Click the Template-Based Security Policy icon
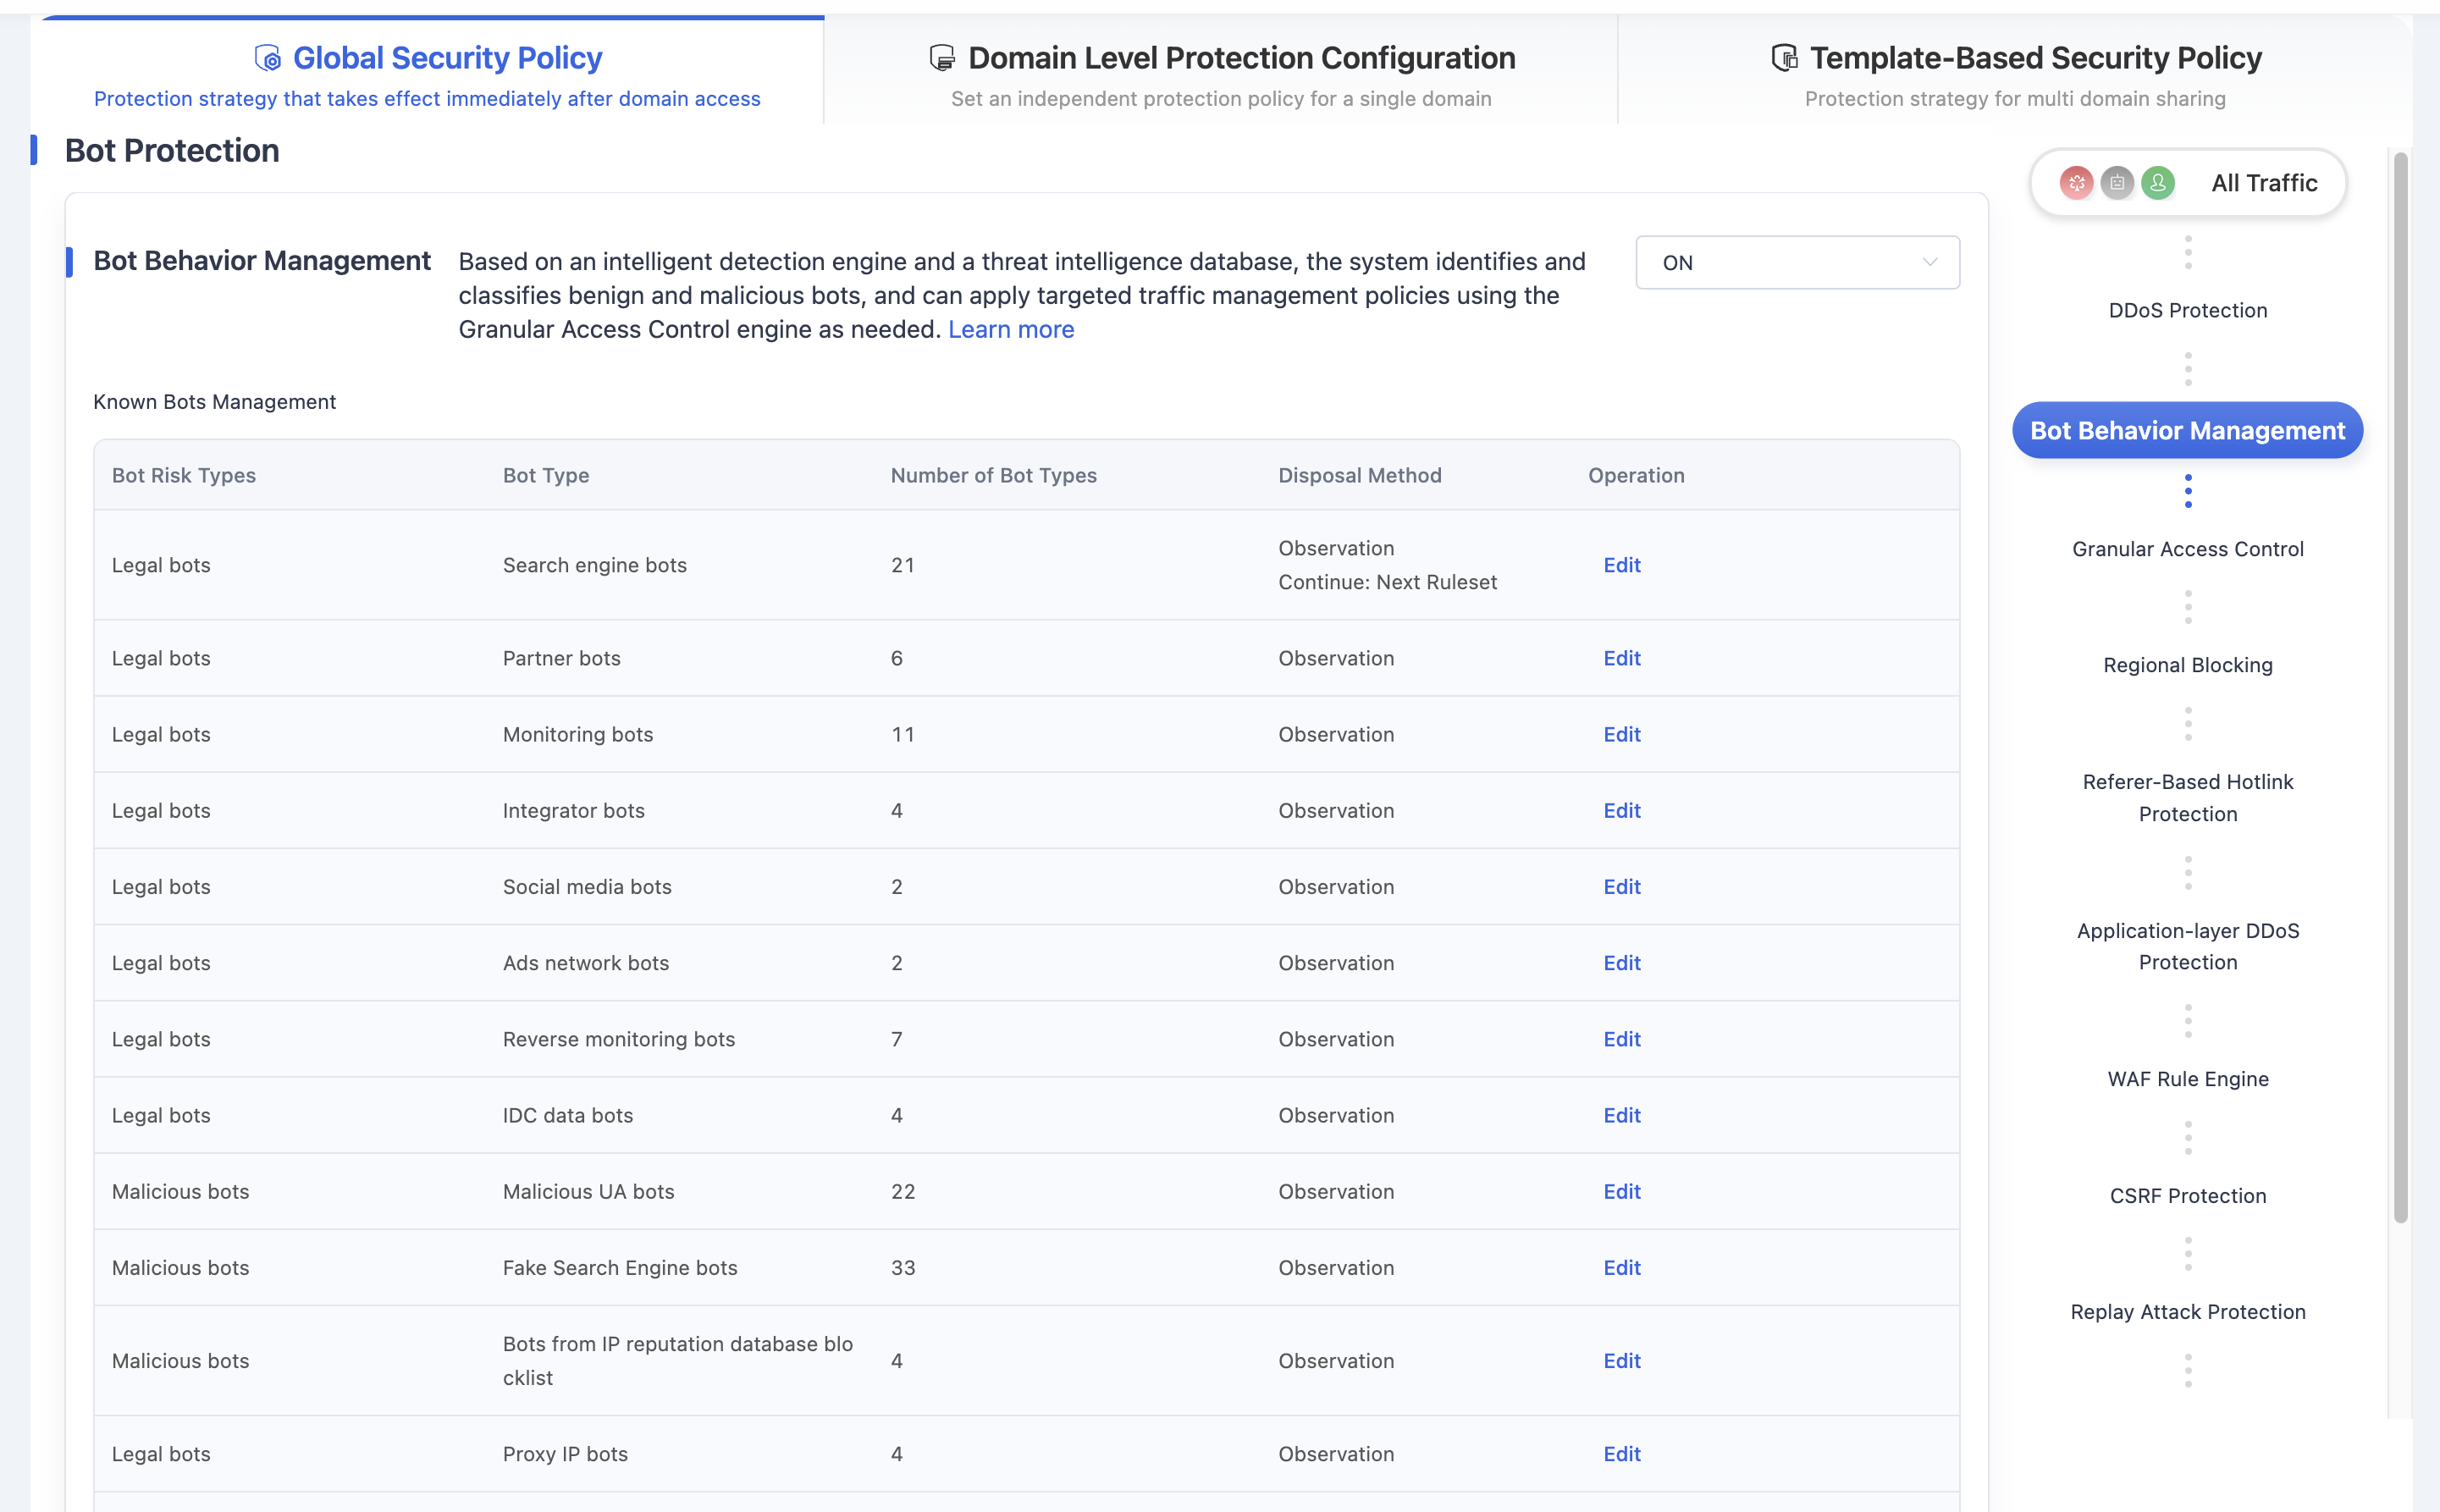 pyautogui.click(x=1784, y=58)
